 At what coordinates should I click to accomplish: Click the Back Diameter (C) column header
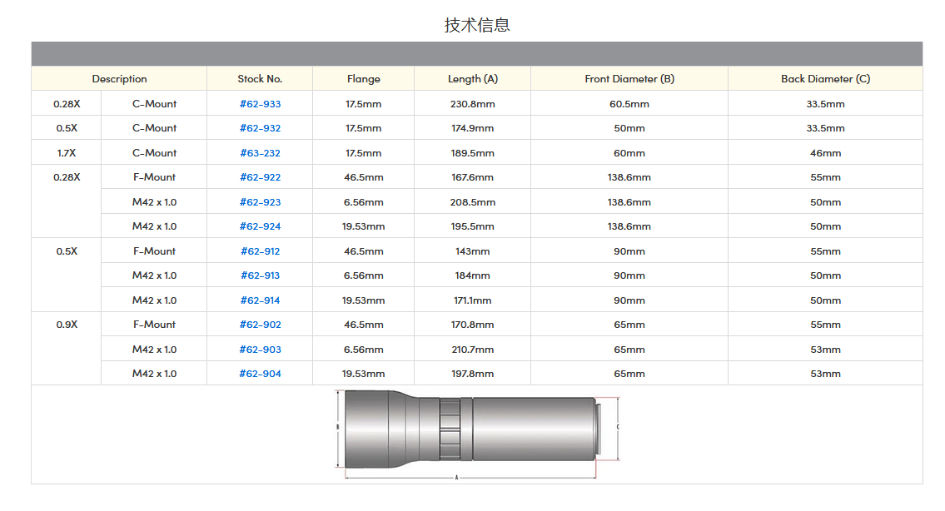[825, 79]
